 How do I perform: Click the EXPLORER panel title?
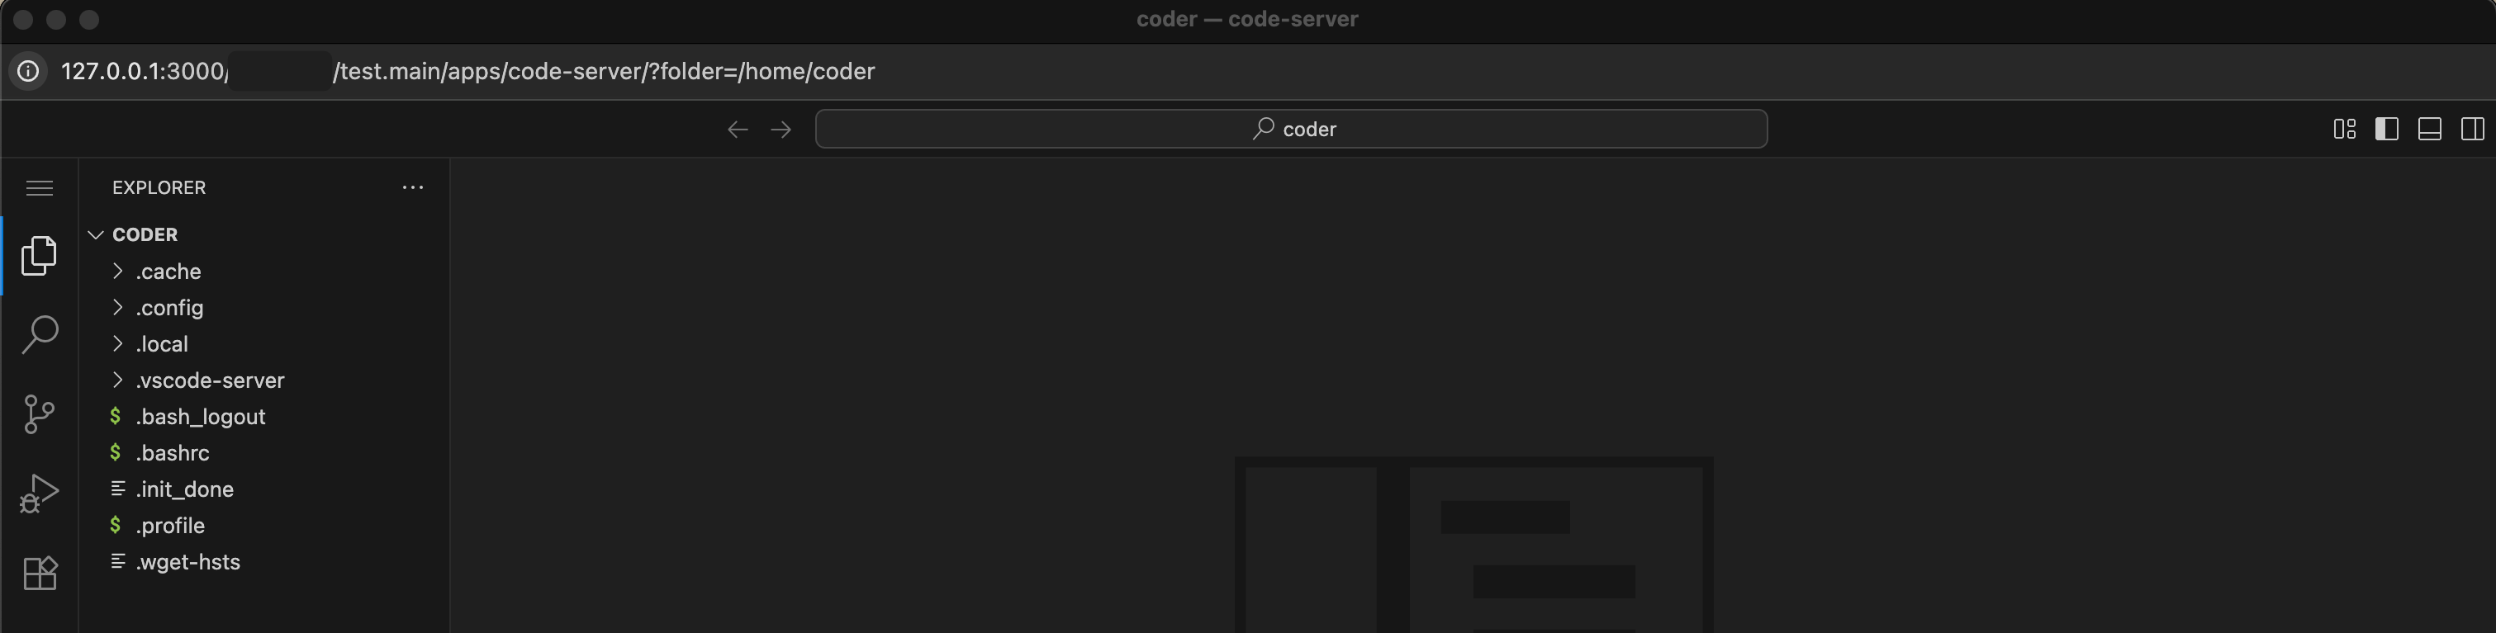159,188
